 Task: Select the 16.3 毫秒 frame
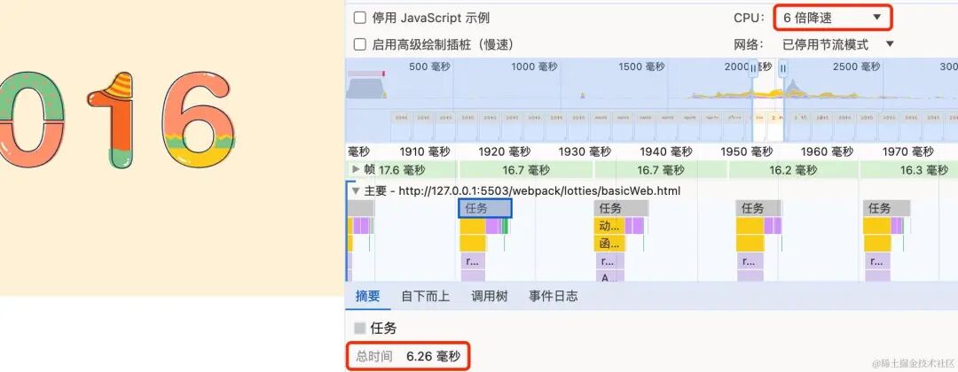(909, 170)
